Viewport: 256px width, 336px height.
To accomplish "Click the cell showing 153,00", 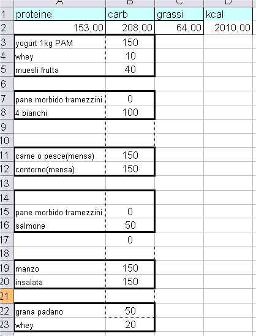I will click(x=60, y=28).
